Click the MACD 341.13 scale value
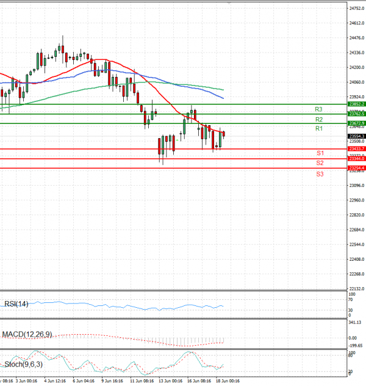This screenshot has width=366, height=386. (x=354, y=322)
